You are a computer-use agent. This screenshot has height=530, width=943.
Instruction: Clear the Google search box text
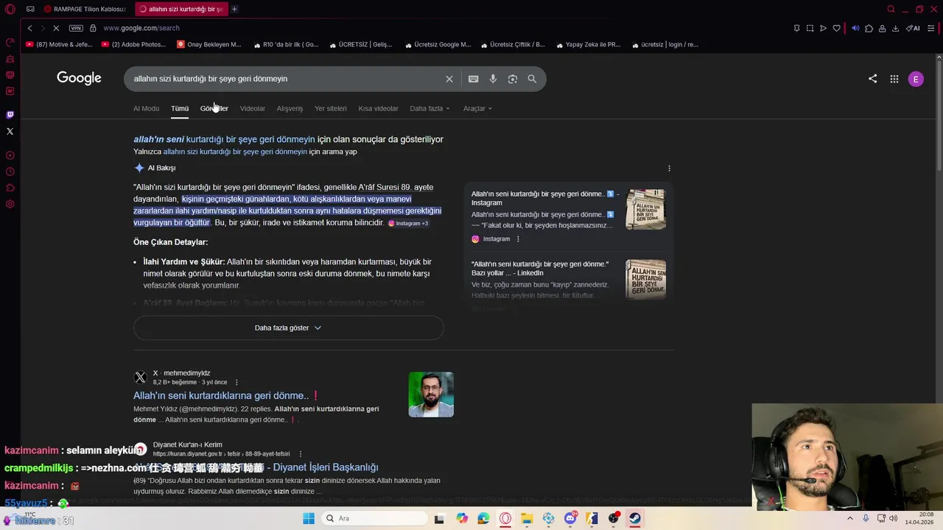[449, 79]
